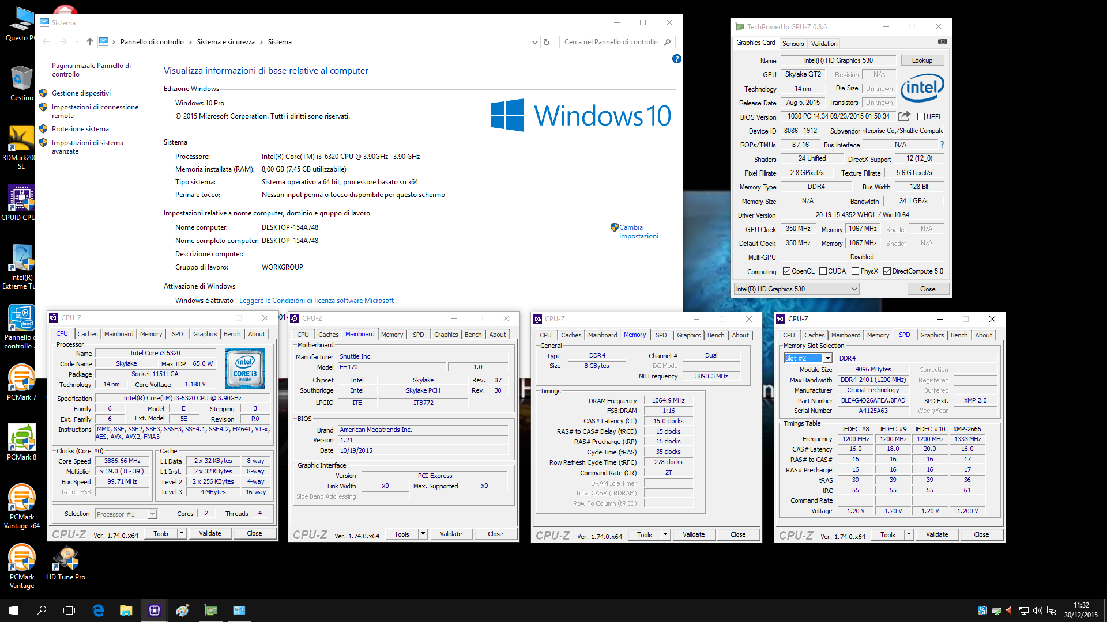Click the search magnifier in Pannello di controllo
Viewport: 1107px width, 622px height.
point(667,42)
